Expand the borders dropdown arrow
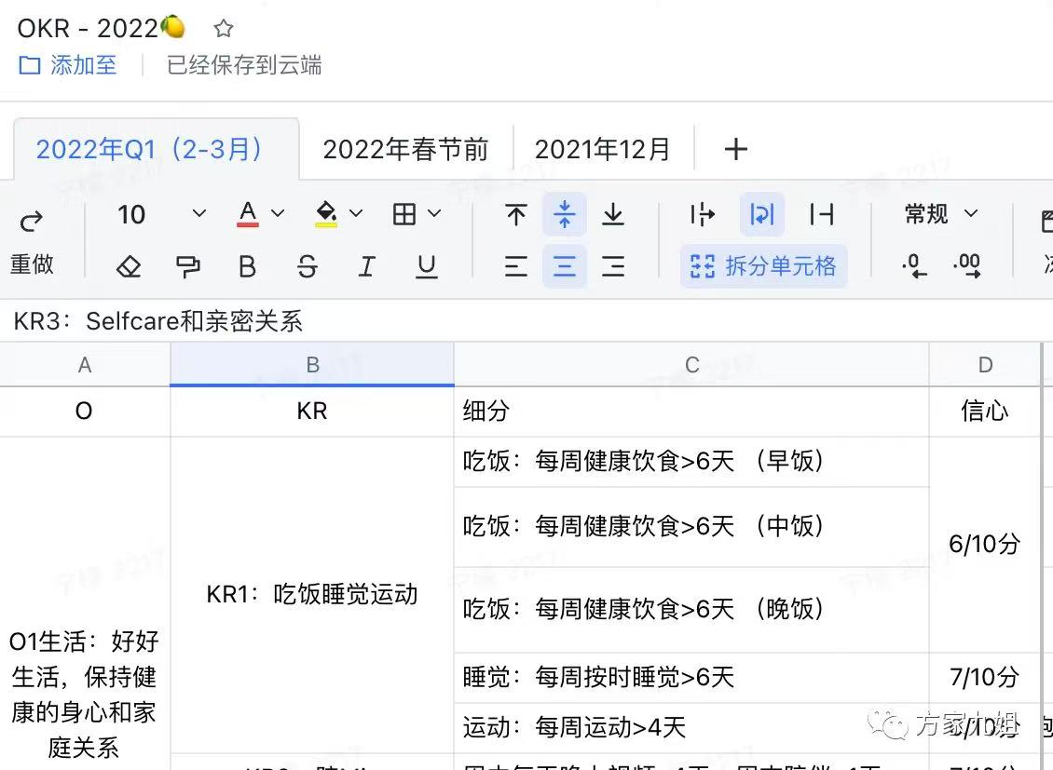 [x=434, y=215]
